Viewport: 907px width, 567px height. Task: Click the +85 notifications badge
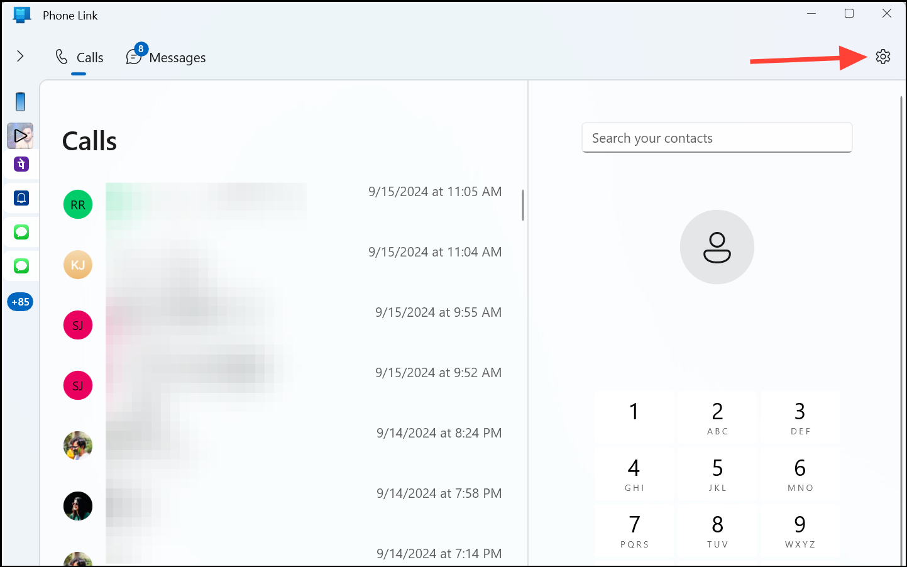pos(20,302)
